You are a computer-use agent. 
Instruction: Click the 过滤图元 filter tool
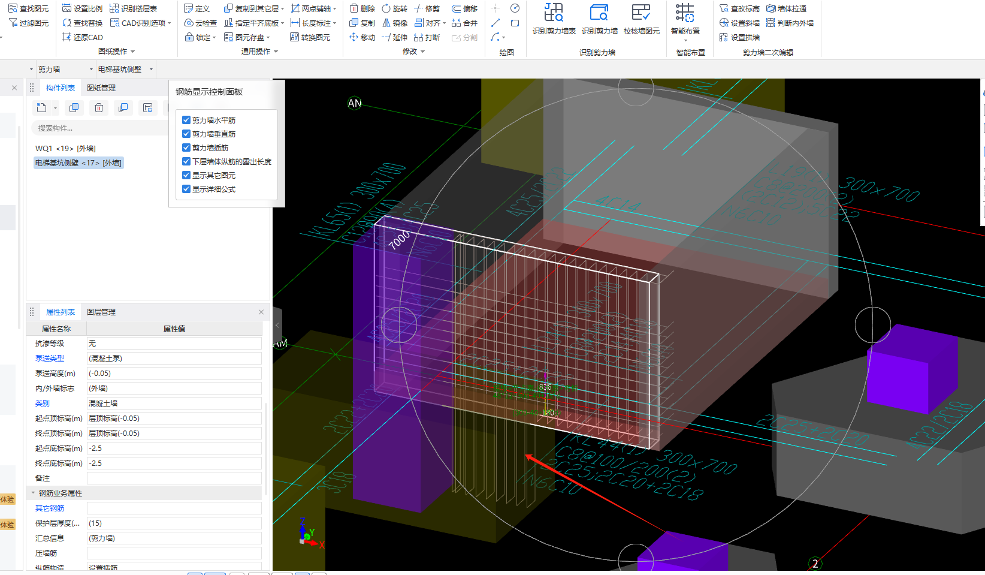[x=28, y=23]
